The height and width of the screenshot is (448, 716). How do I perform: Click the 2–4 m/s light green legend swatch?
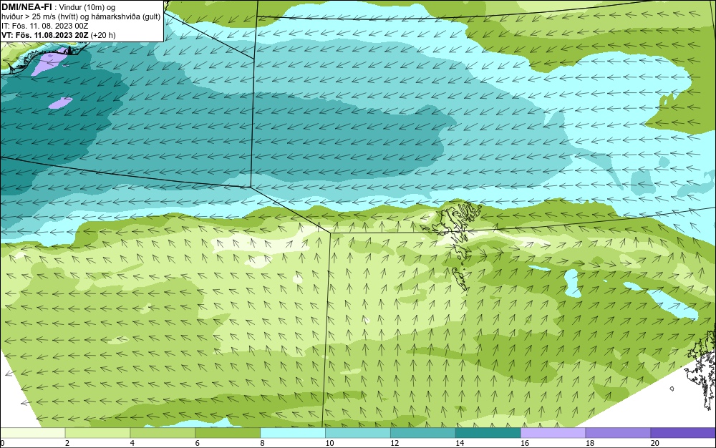coord(97,433)
